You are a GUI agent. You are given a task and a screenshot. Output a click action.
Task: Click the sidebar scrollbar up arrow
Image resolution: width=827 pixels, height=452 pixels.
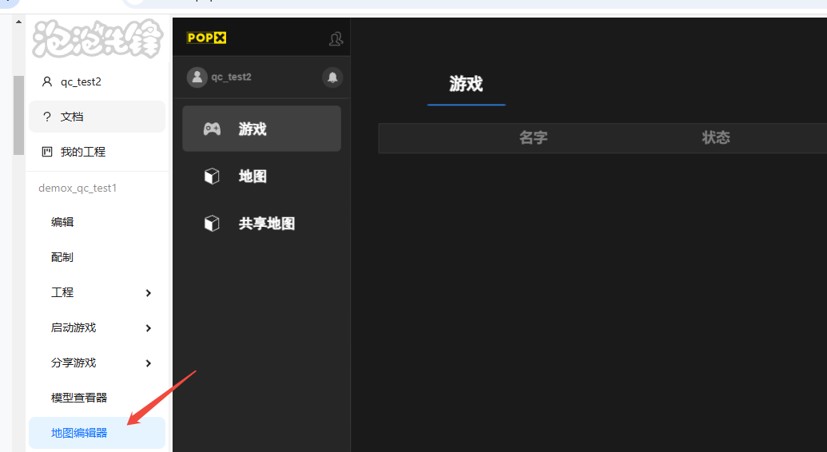click(18, 22)
